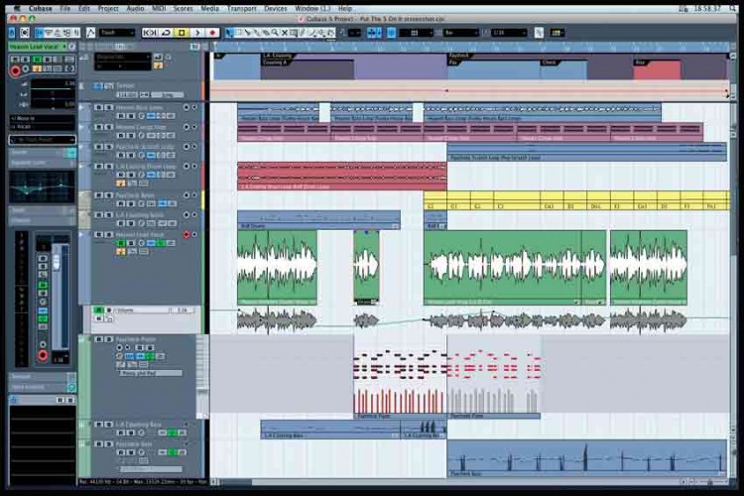This screenshot has width=744, height=496.
Task: Open Heaven Lead Vocal Inspector name dropdown
Action: 38,47
